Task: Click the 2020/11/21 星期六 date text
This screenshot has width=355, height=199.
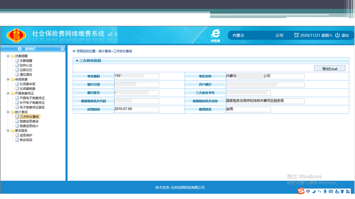Action: 316,35
